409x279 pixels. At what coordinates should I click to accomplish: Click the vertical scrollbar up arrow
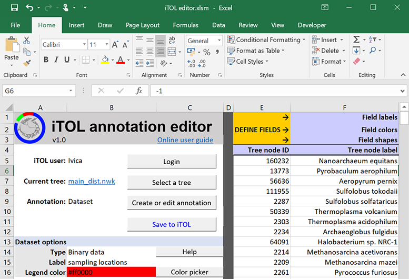tap(404, 107)
